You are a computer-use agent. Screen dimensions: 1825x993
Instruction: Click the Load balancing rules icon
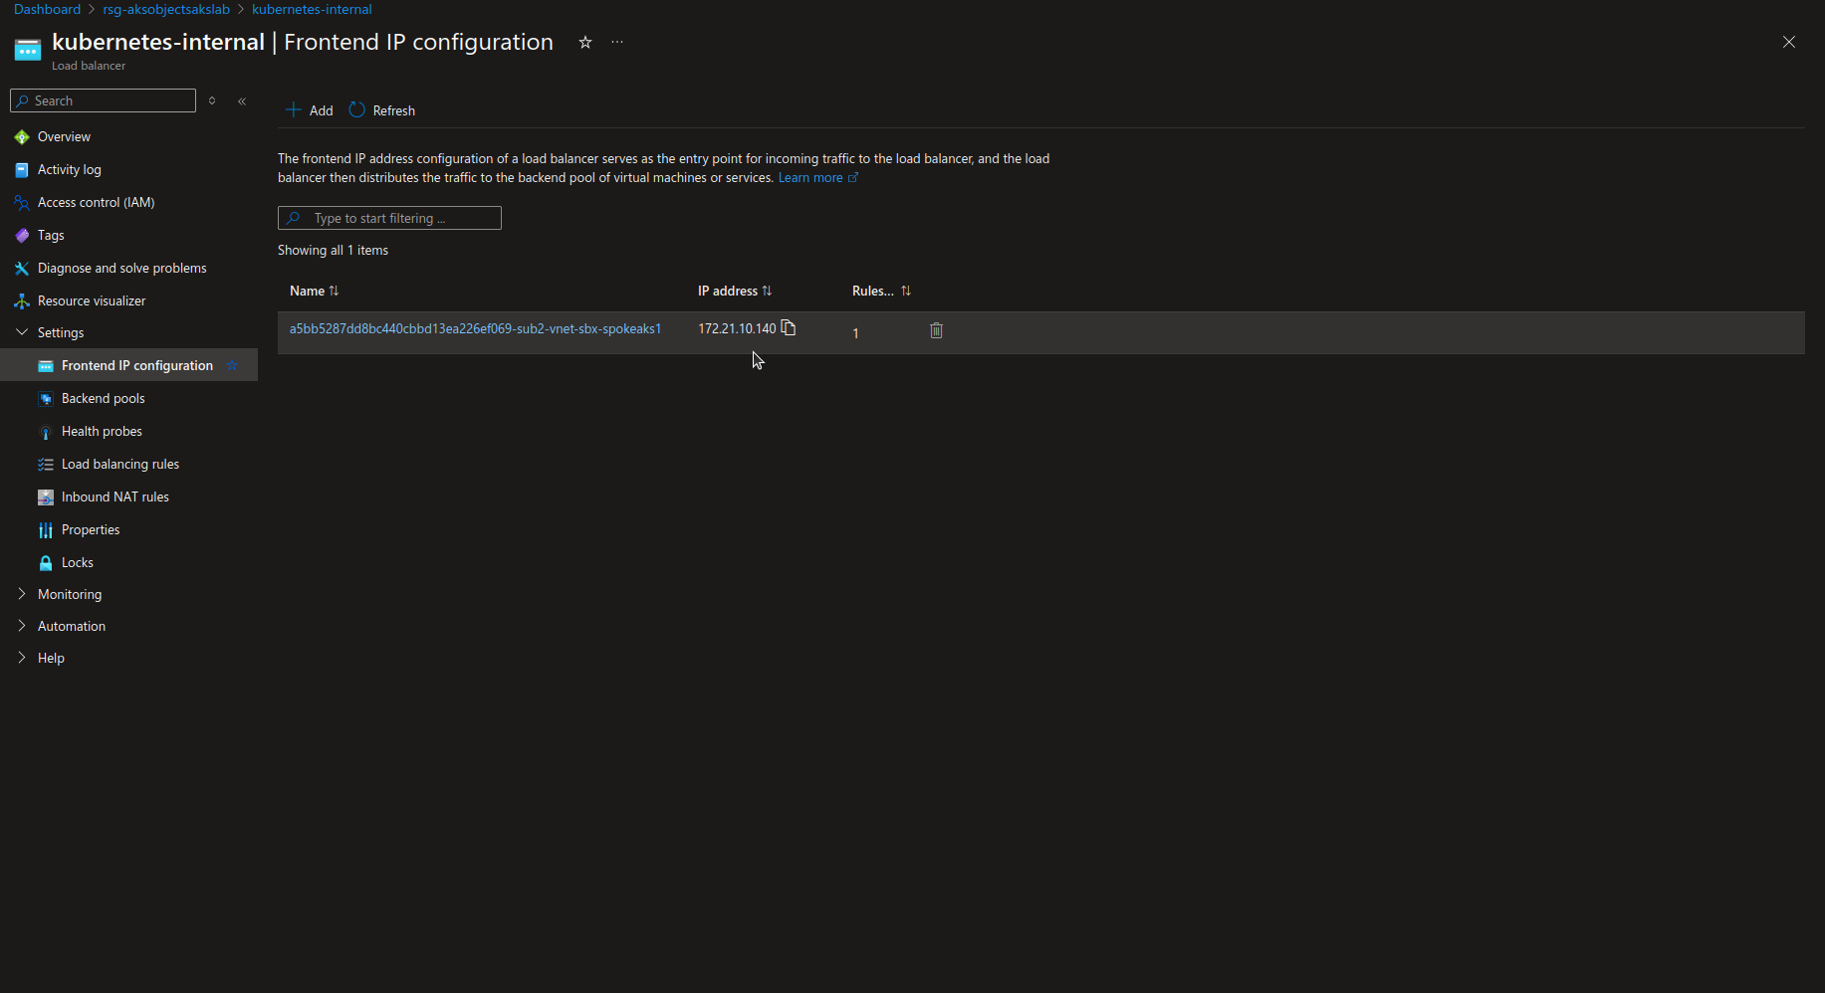[46, 465]
